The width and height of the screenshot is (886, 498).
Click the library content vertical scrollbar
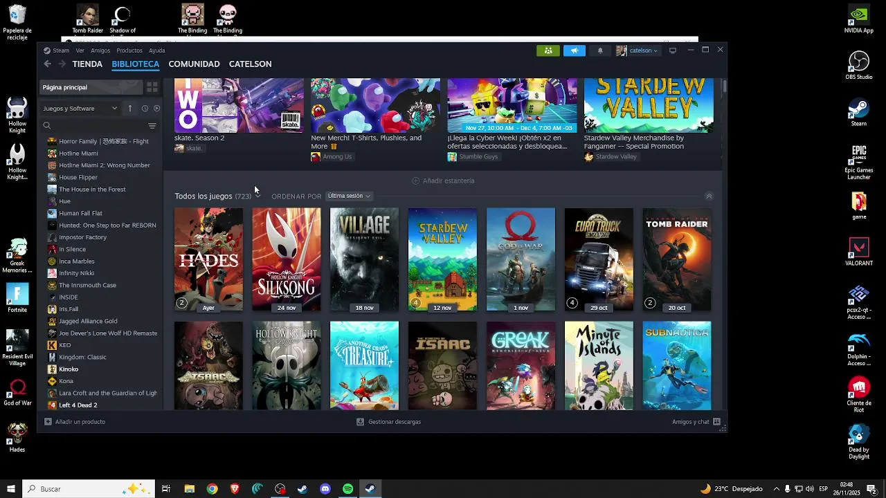pos(724,86)
